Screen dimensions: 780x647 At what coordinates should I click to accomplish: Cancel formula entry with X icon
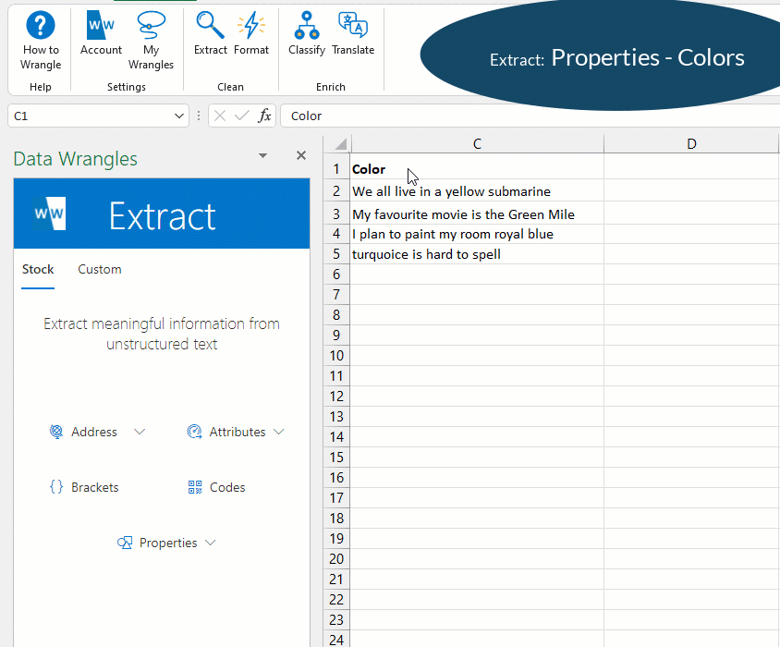click(x=219, y=116)
